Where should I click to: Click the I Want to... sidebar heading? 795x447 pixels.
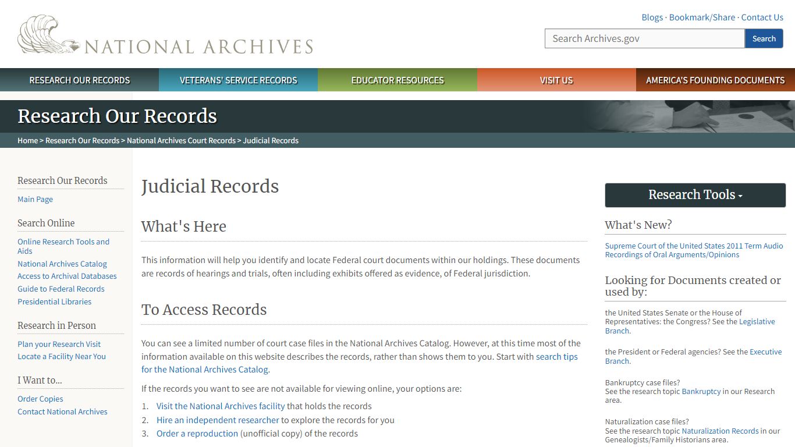click(x=40, y=380)
